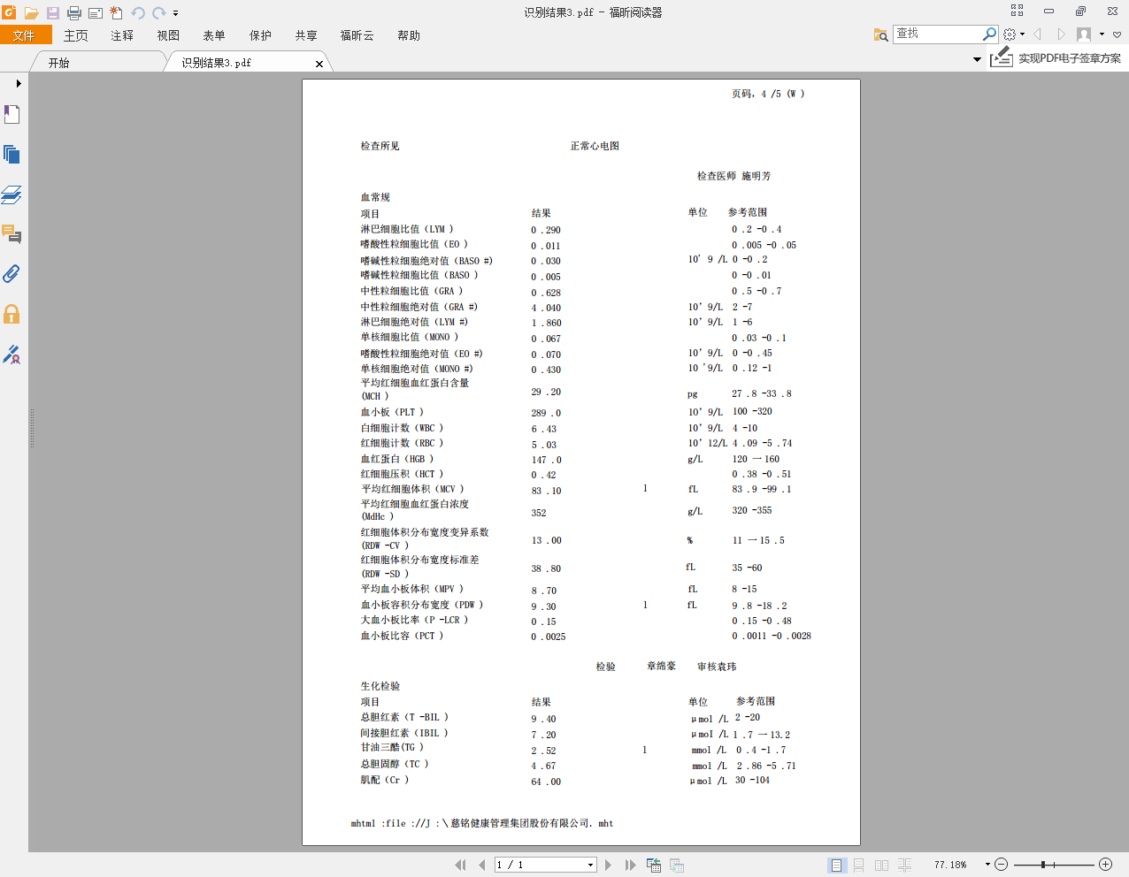Open the Bookmarks panel in left sidebar
The height and width of the screenshot is (877, 1129).
pos(12,114)
